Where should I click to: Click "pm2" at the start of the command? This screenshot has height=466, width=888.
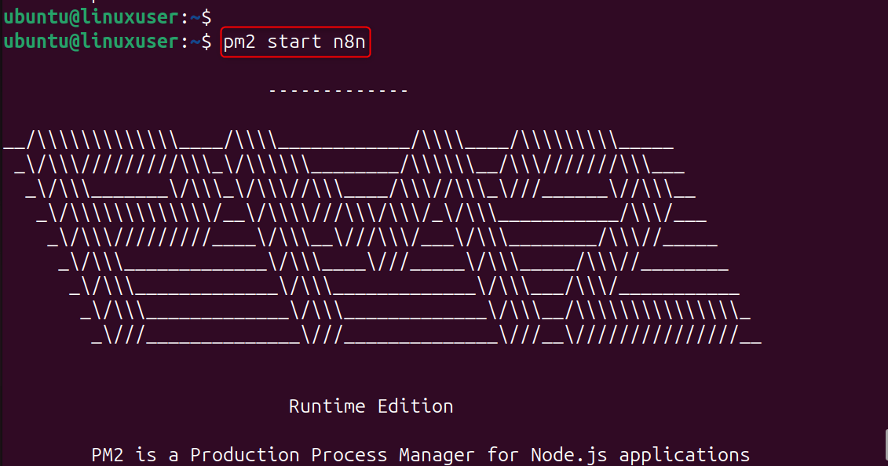point(239,41)
